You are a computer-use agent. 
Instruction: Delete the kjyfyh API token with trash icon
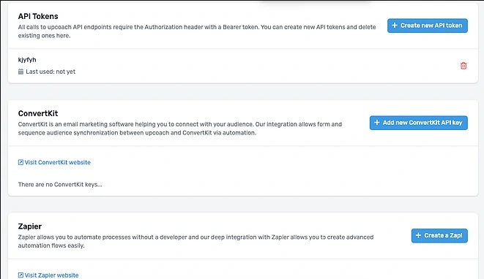(x=463, y=66)
